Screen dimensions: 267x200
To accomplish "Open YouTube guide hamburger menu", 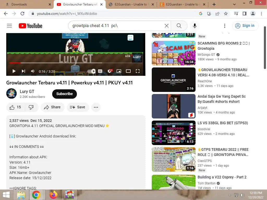I will pyautogui.click(x=9, y=26).
